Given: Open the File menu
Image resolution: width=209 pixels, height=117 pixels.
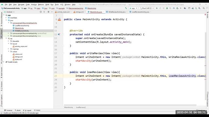Looking at the screenshot, I should [x=6, y=5].
